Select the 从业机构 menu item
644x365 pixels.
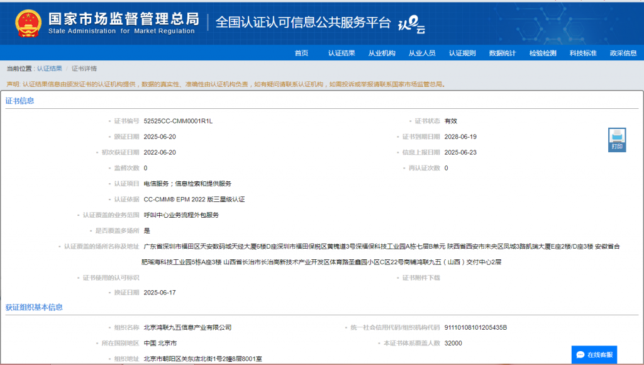382,53
